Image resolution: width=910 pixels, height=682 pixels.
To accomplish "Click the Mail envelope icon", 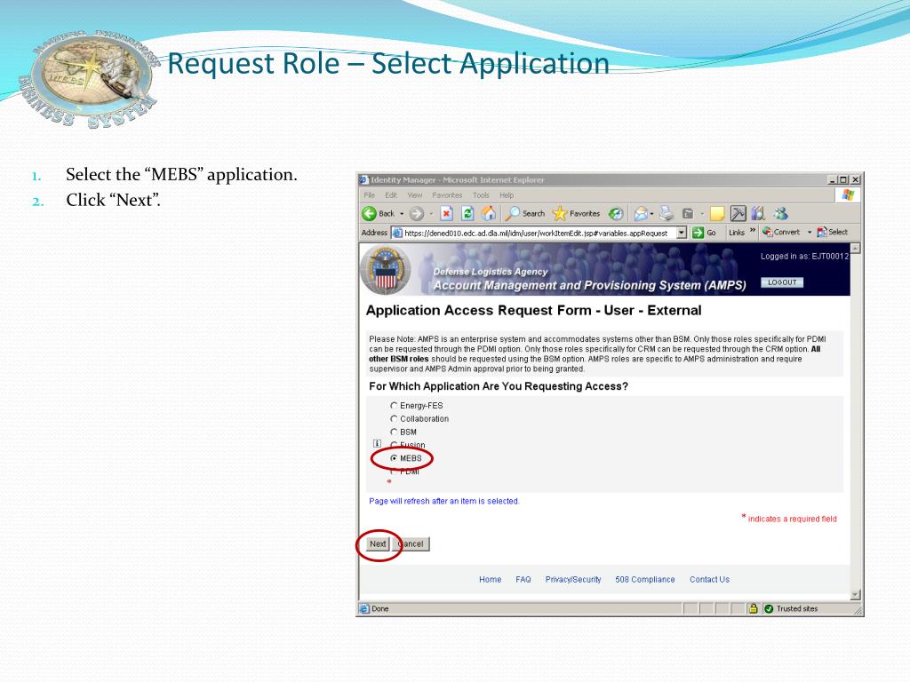I will [x=641, y=213].
